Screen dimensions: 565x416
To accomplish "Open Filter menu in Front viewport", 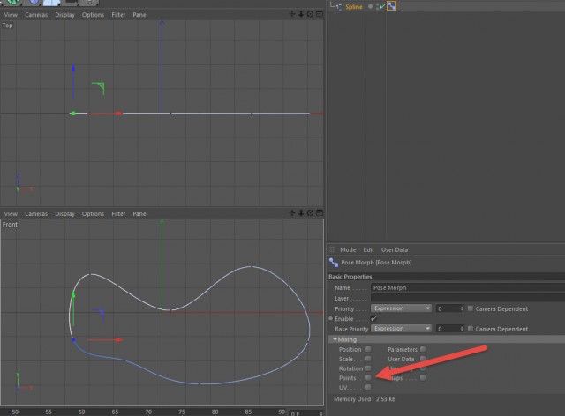I will coord(118,214).
